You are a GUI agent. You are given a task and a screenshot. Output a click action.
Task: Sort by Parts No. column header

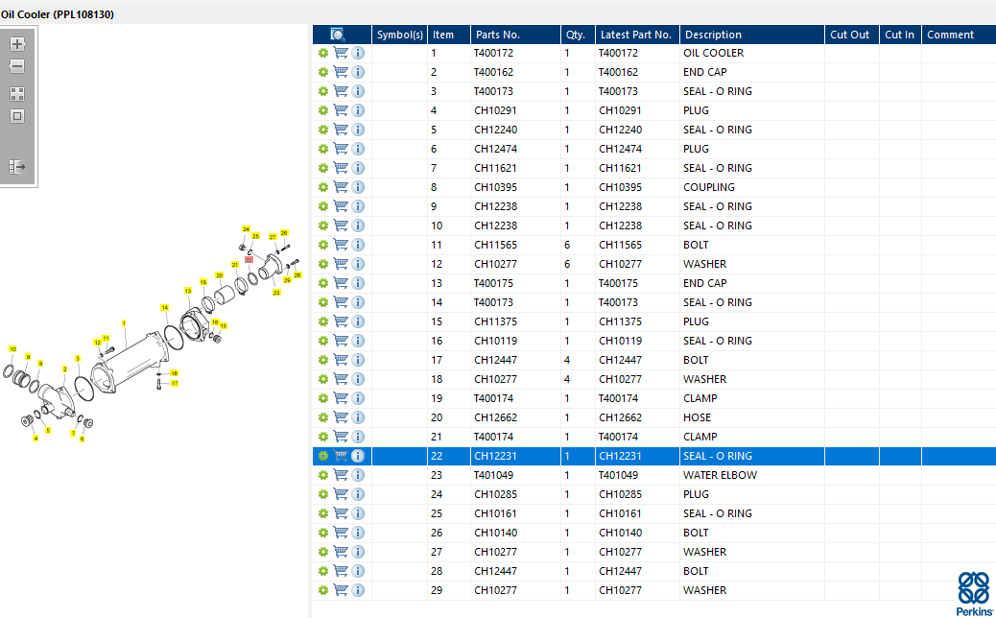click(x=516, y=35)
